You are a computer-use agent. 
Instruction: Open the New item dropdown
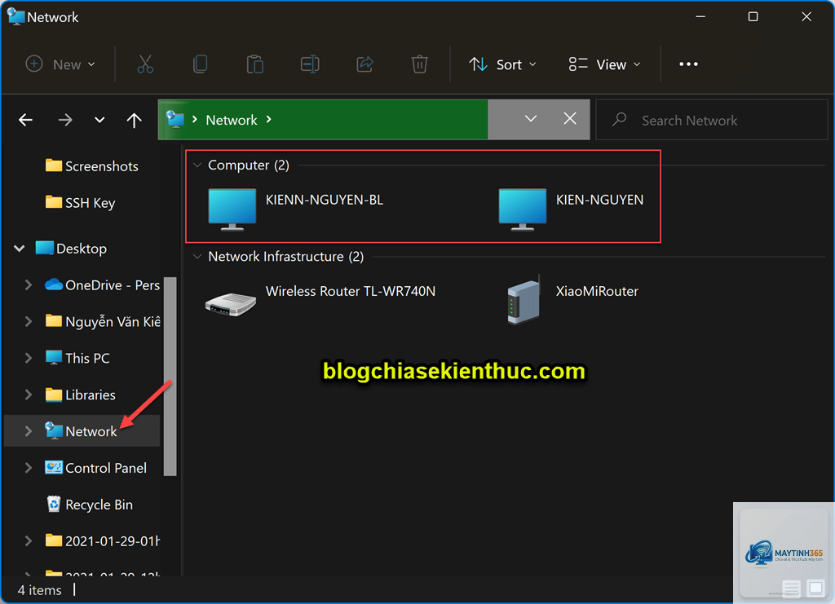tap(60, 64)
